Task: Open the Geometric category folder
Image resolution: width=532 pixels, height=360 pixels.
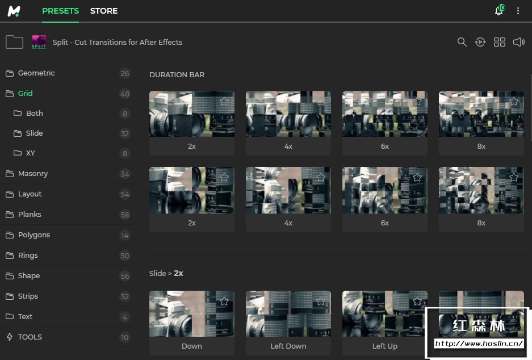Action: tap(66, 73)
